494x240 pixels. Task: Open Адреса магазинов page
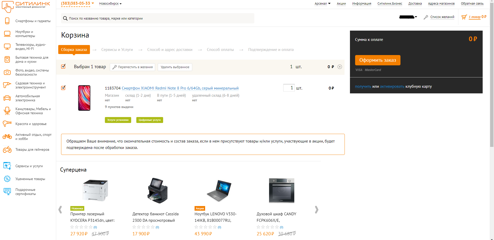441,4
